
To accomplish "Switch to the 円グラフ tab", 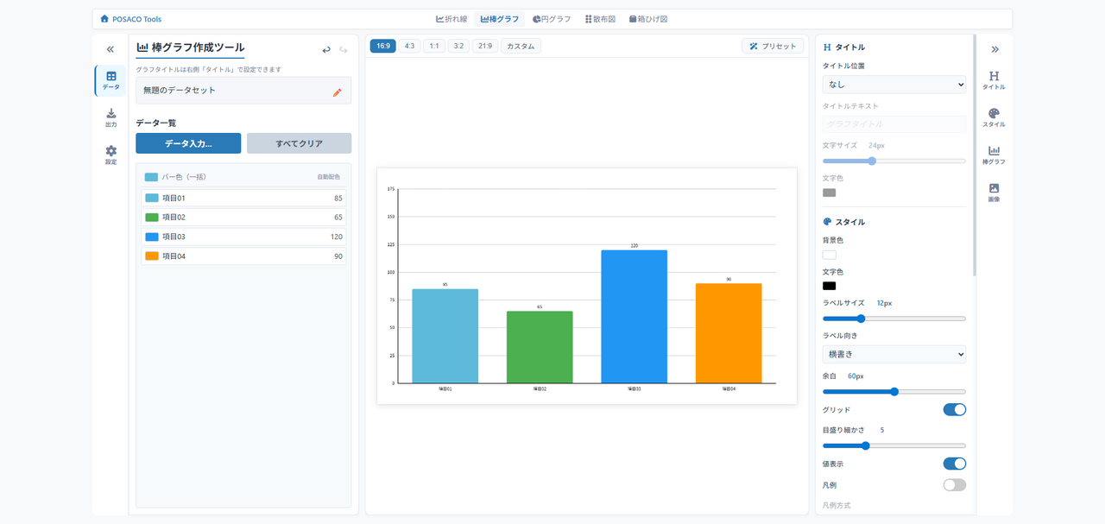I will click(552, 19).
